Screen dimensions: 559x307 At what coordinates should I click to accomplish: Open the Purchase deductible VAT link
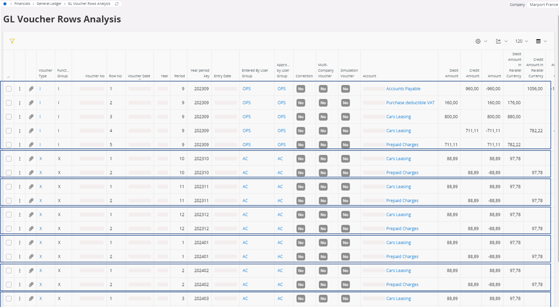coord(410,103)
